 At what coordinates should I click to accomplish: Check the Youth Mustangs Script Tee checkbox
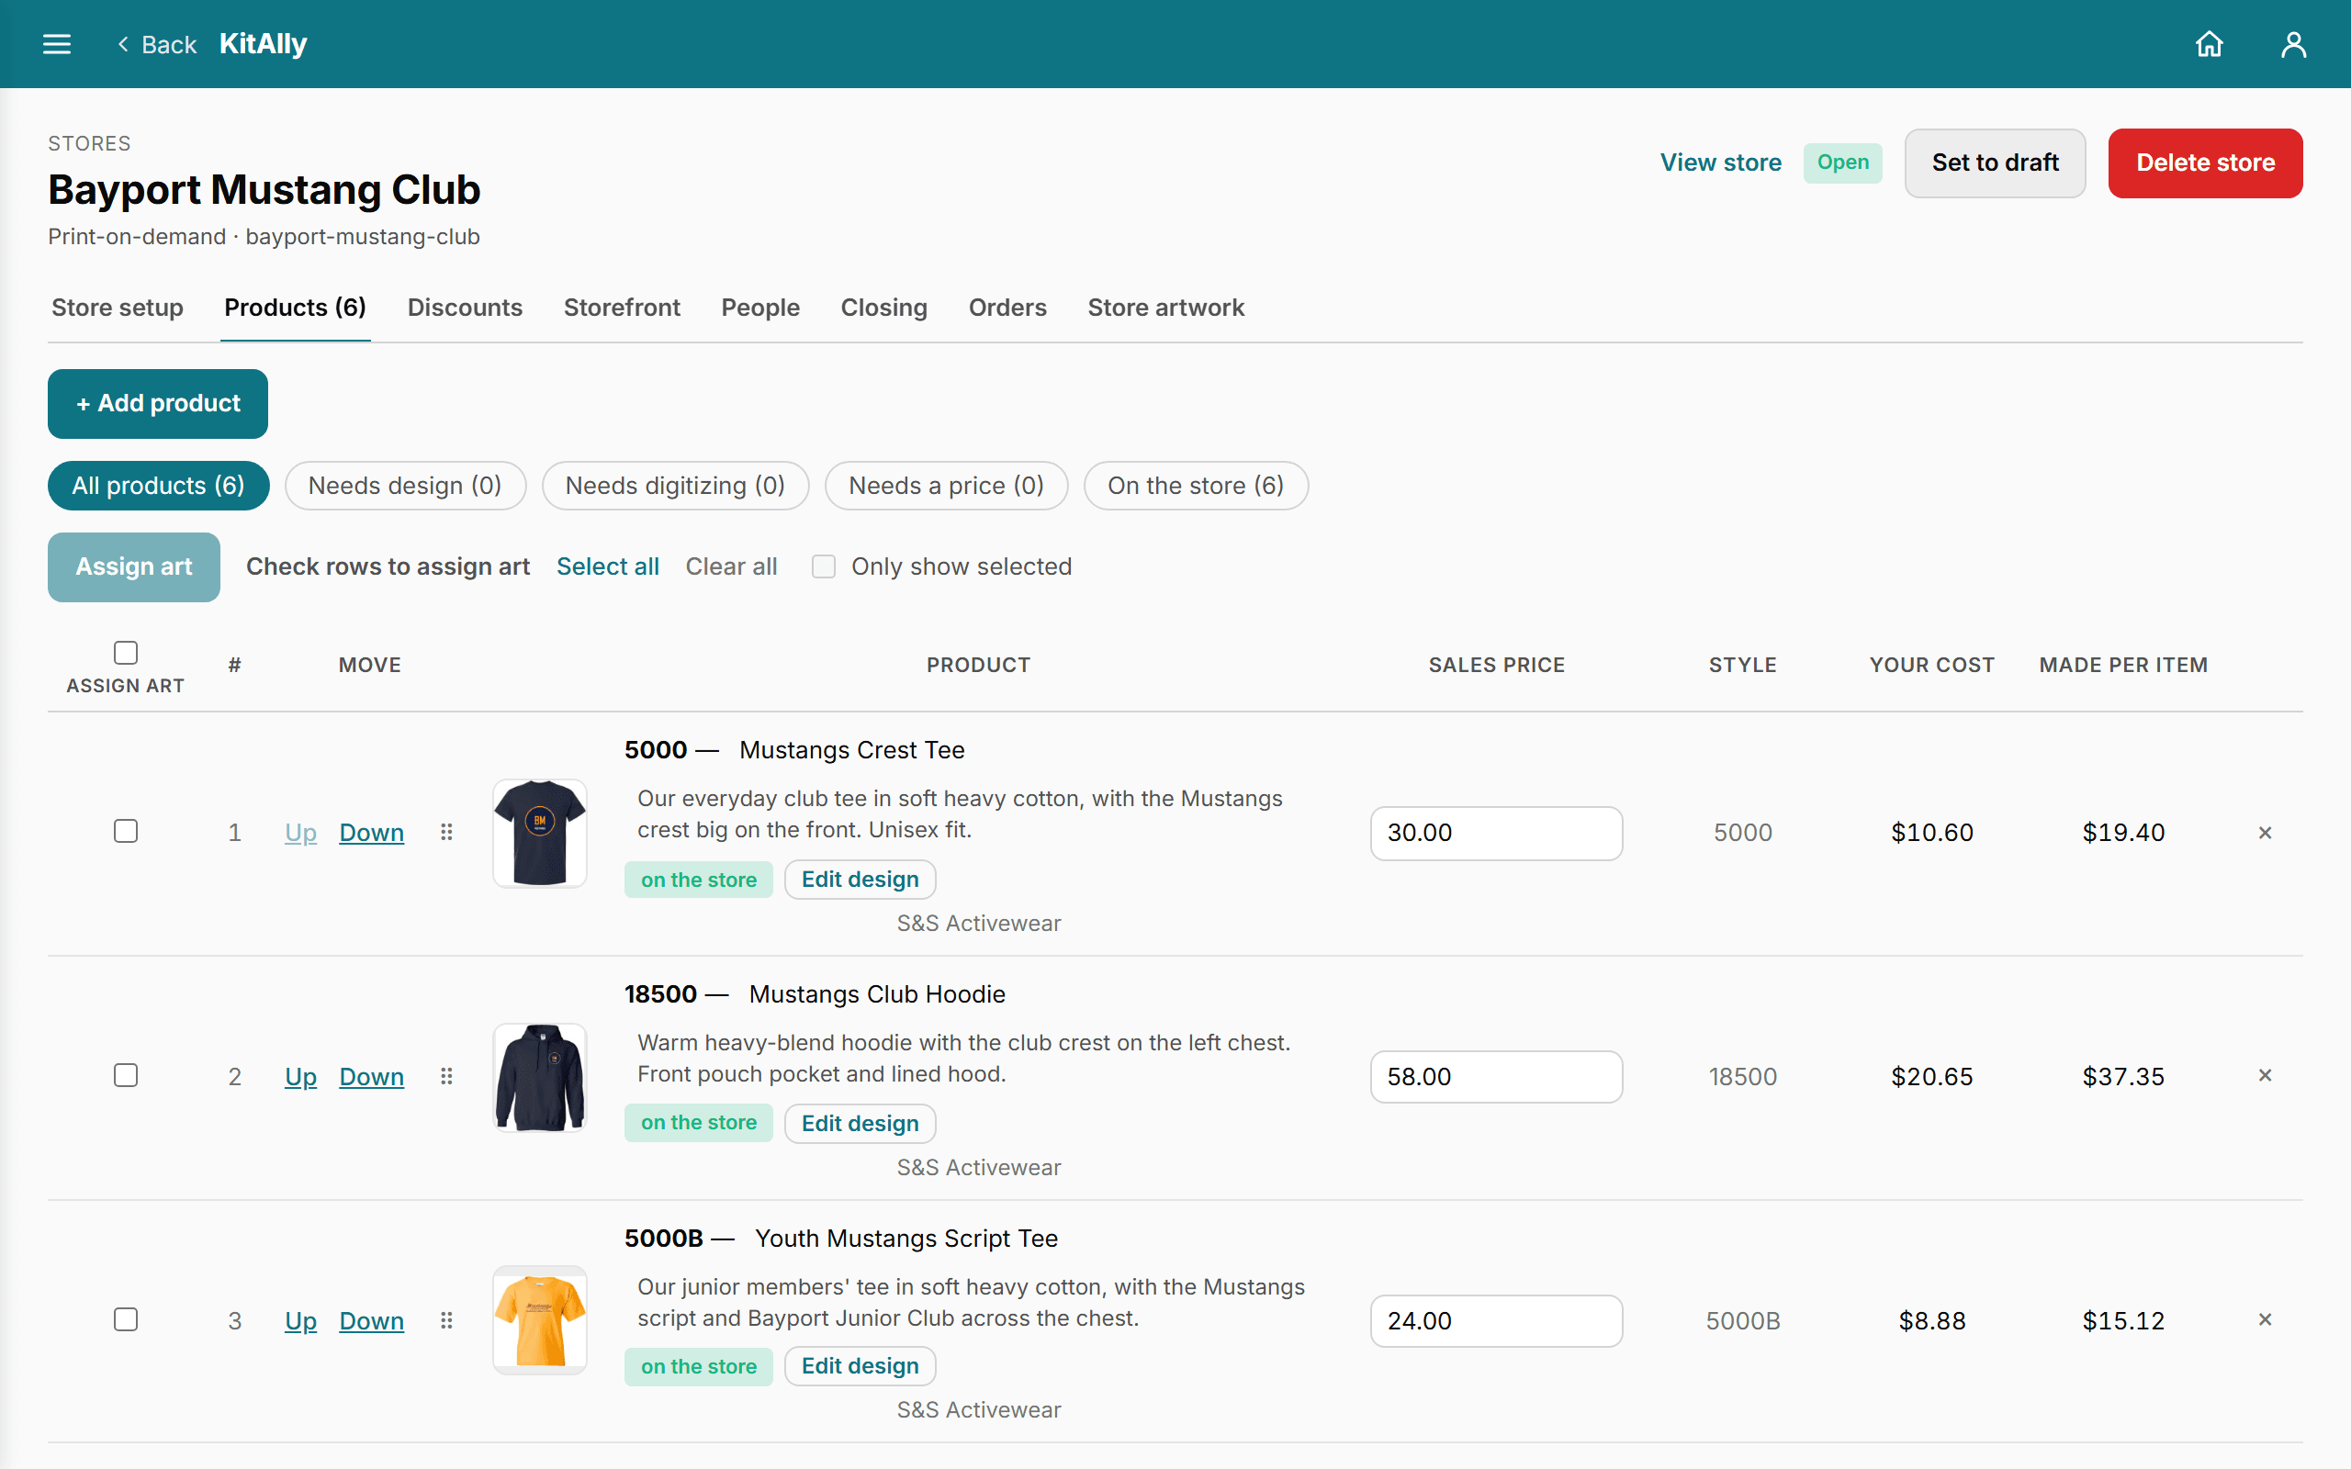[x=125, y=1318]
